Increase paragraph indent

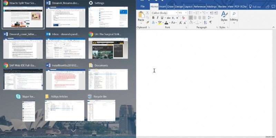tap(216, 13)
